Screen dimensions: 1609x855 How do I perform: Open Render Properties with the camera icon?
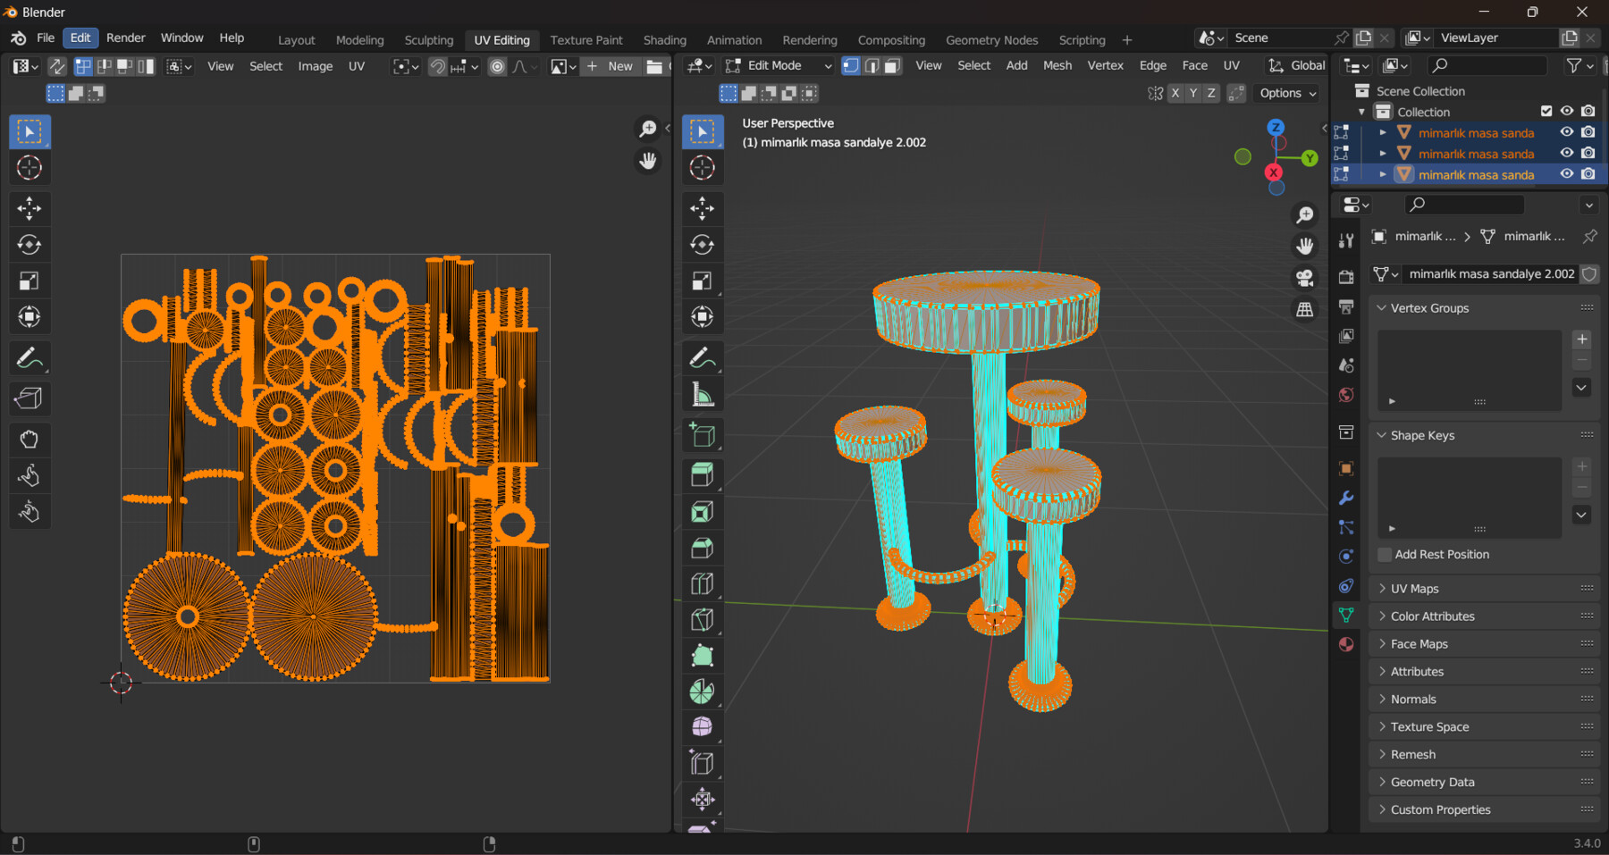(x=1347, y=276)
